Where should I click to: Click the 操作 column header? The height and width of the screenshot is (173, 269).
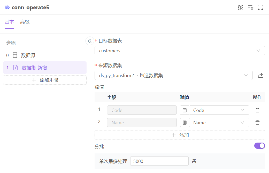(x=257, y=97)
